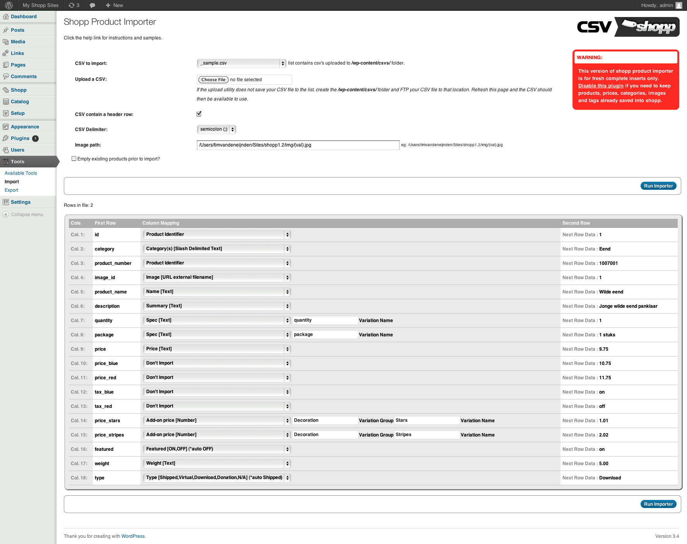Edit the Stripes Variation Name field
This screenshot has width=687, height=544.
tap(427, 435)
